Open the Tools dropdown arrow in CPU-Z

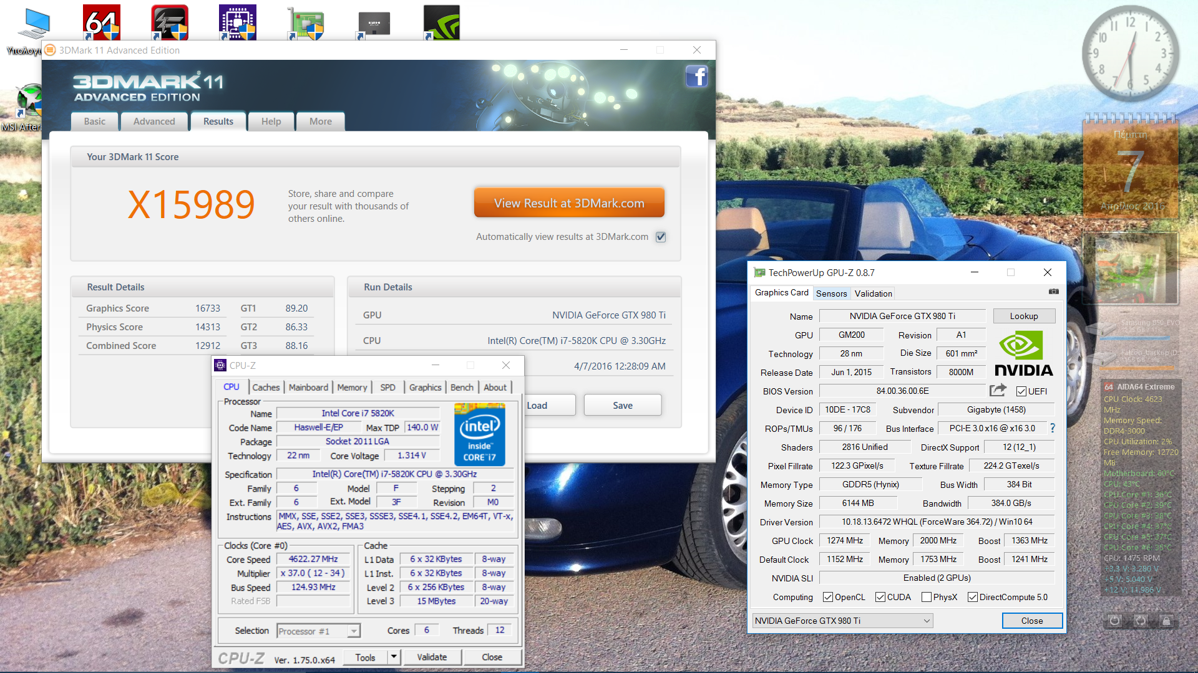pyautogui.click(x=394, y=657)
